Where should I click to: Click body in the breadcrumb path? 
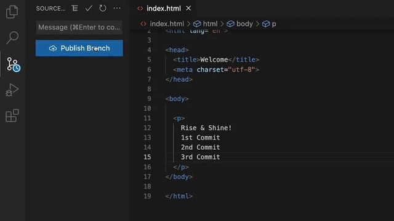coord(244,24)
